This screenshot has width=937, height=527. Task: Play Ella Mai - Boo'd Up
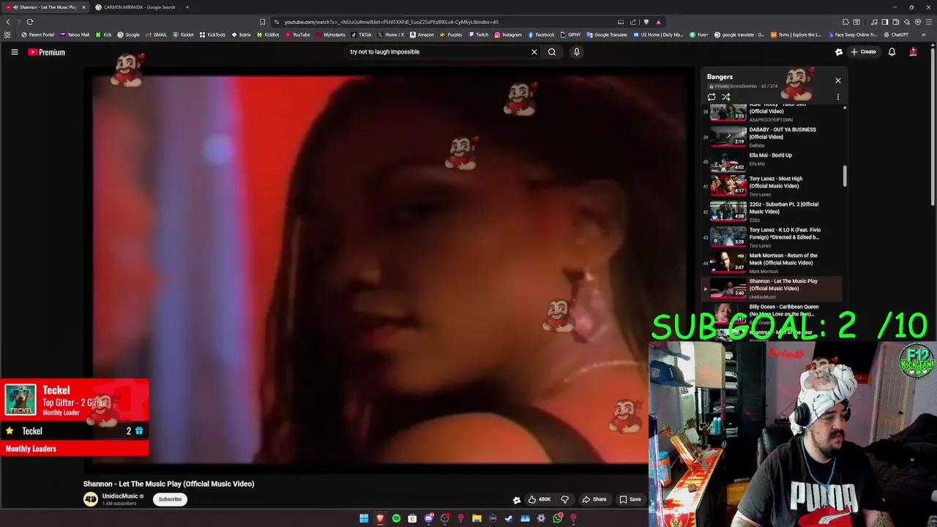772,161
